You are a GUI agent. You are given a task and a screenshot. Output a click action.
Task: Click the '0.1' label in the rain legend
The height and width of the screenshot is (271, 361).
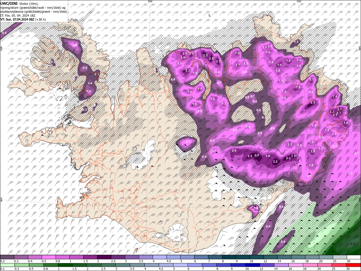[2, 269]
